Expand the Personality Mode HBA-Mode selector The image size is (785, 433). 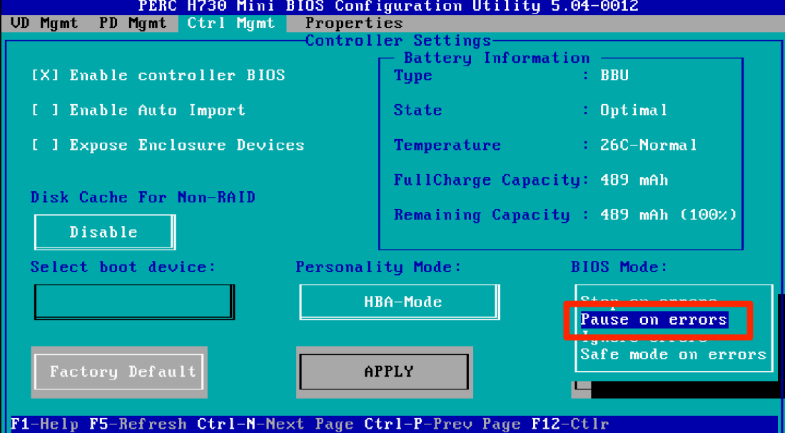coord(399,302)
